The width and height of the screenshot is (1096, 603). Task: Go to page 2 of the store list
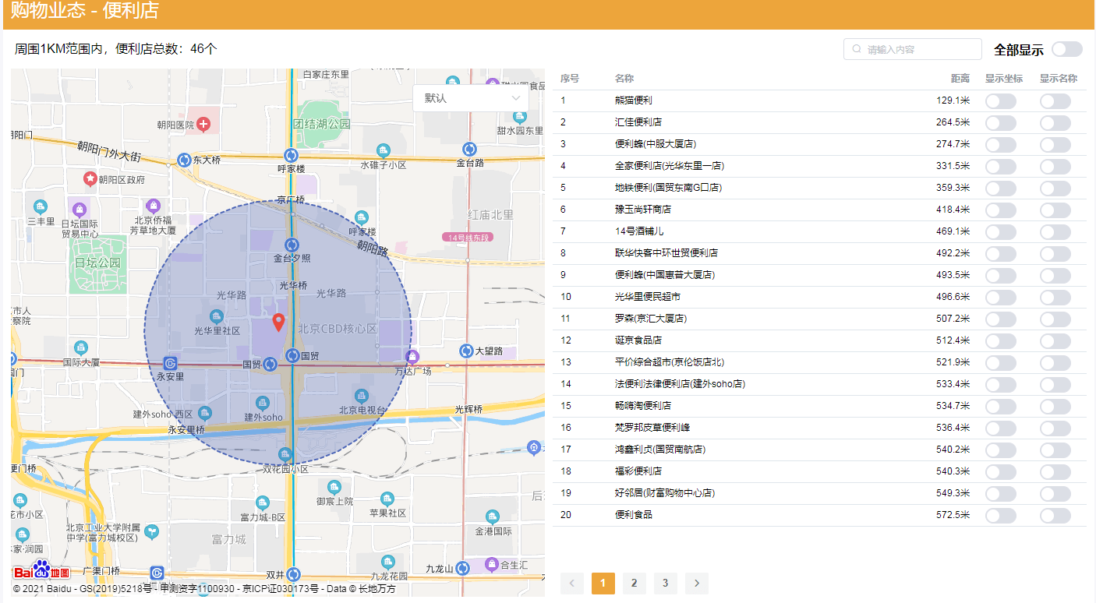coord(635,583)
